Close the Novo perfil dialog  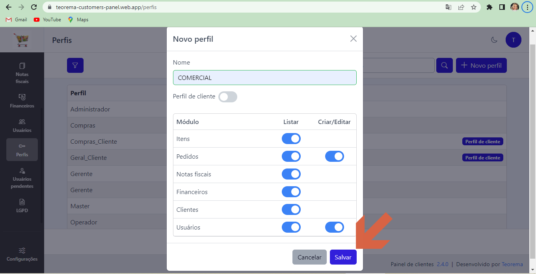[354, 39]
